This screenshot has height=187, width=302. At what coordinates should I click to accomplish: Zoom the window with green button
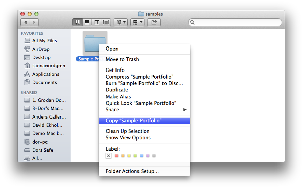click(36, 14)
